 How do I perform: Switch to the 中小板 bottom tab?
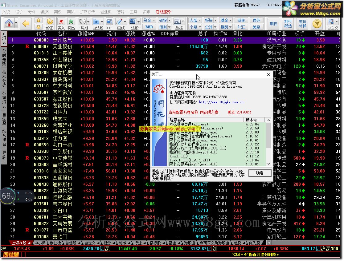click(40, 243)
